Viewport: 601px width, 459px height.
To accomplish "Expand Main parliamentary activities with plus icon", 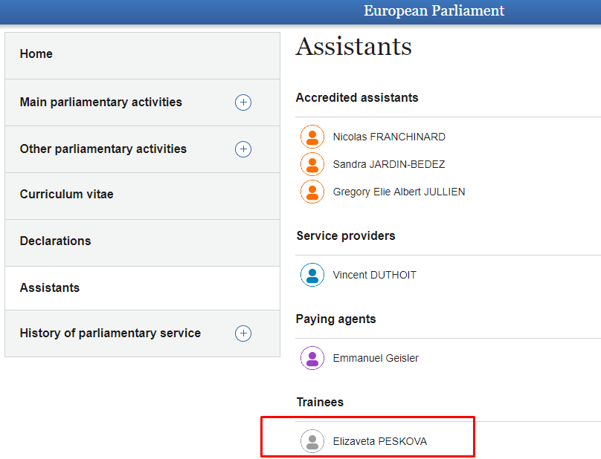I will (243, 102).
